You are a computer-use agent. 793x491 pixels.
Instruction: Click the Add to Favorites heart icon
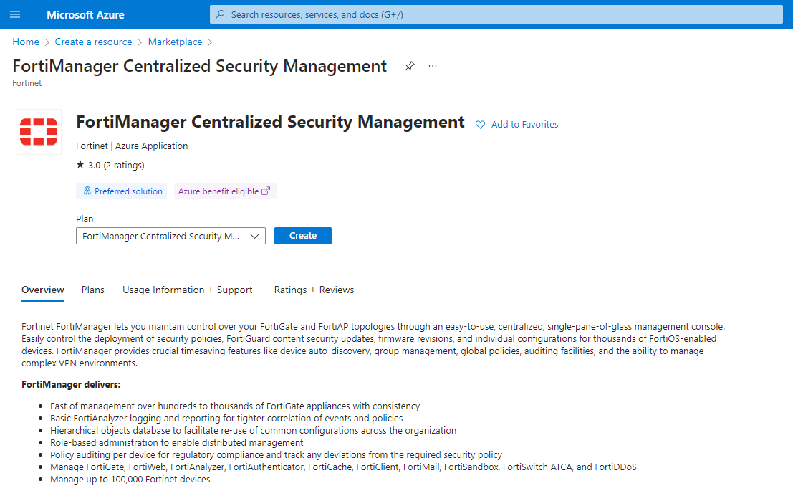(x=480, y=125)
